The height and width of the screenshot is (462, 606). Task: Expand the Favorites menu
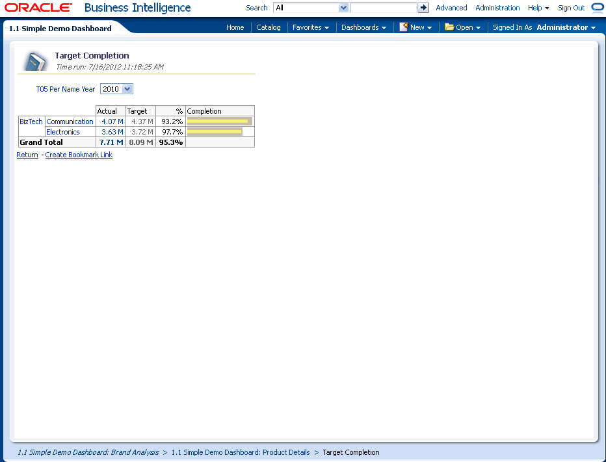(x=310, y=27)
